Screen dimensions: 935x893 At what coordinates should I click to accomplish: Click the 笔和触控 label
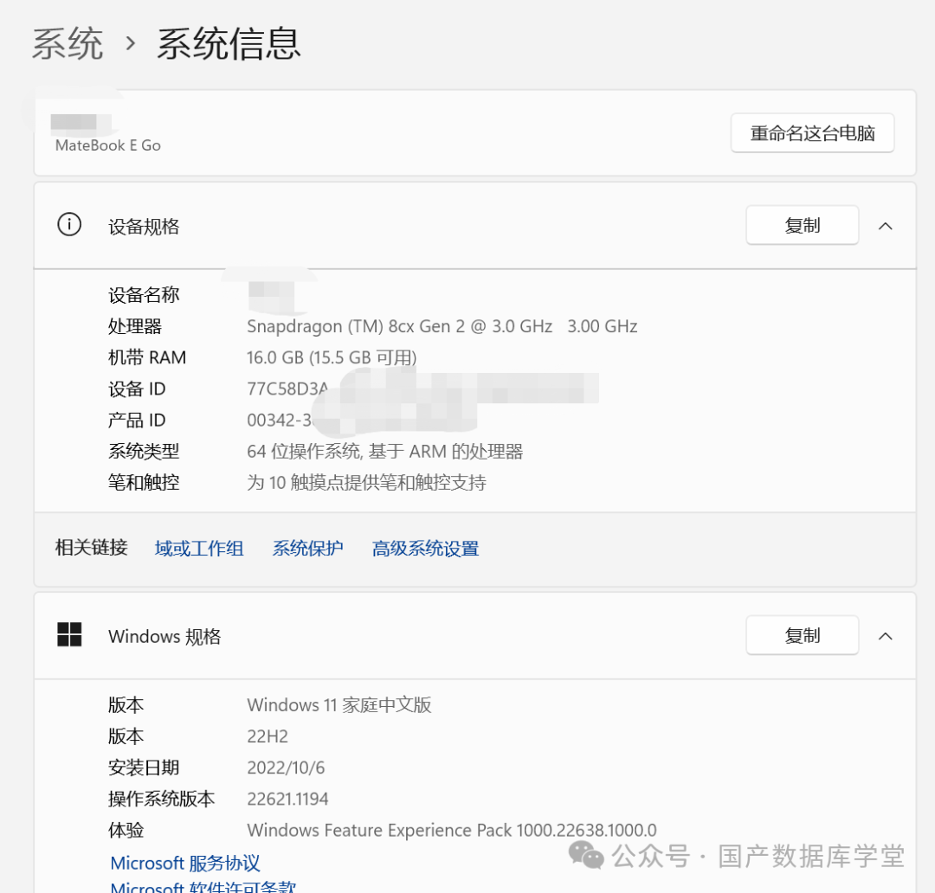point(144,482)
